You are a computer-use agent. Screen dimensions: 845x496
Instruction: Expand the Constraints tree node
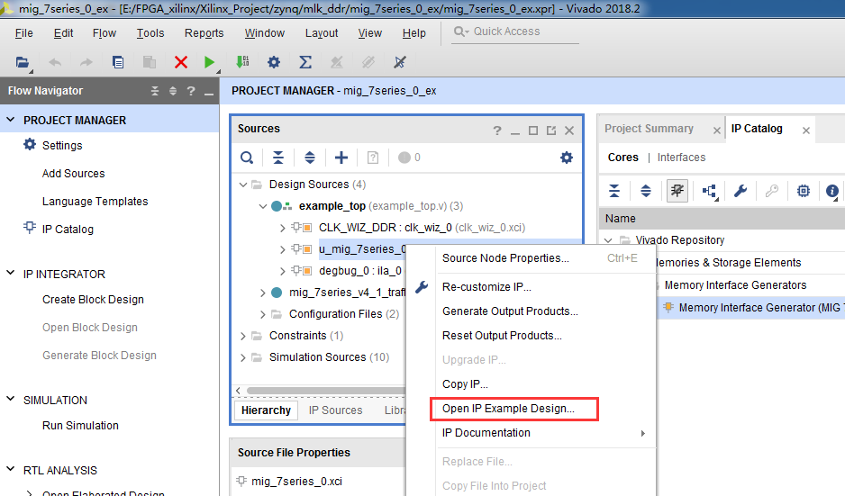pyautogui.click(x=243, y=336)
